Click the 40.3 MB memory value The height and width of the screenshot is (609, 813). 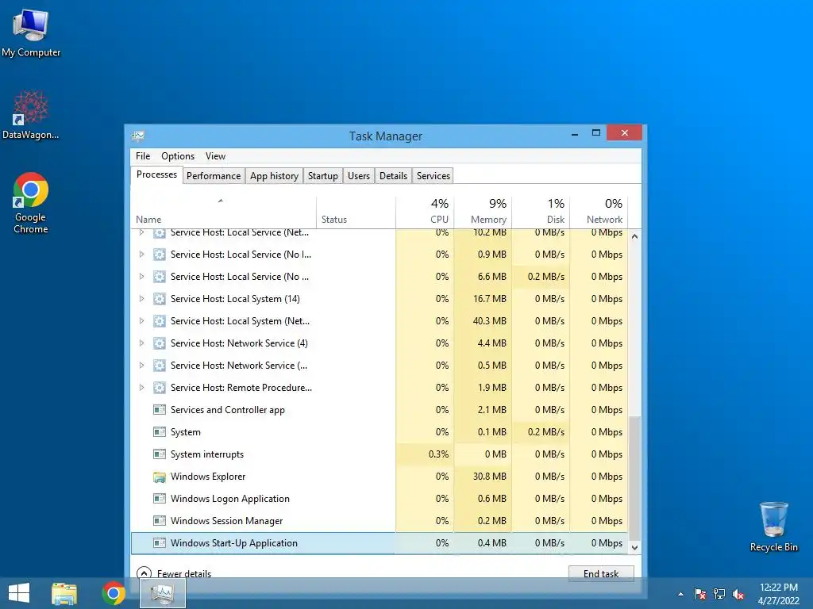[489, 321]
